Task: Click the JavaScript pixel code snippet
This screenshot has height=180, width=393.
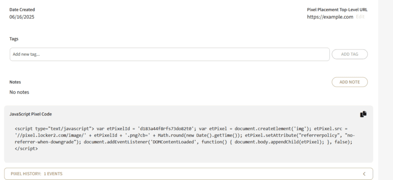Action: click(x=185, y=138)
